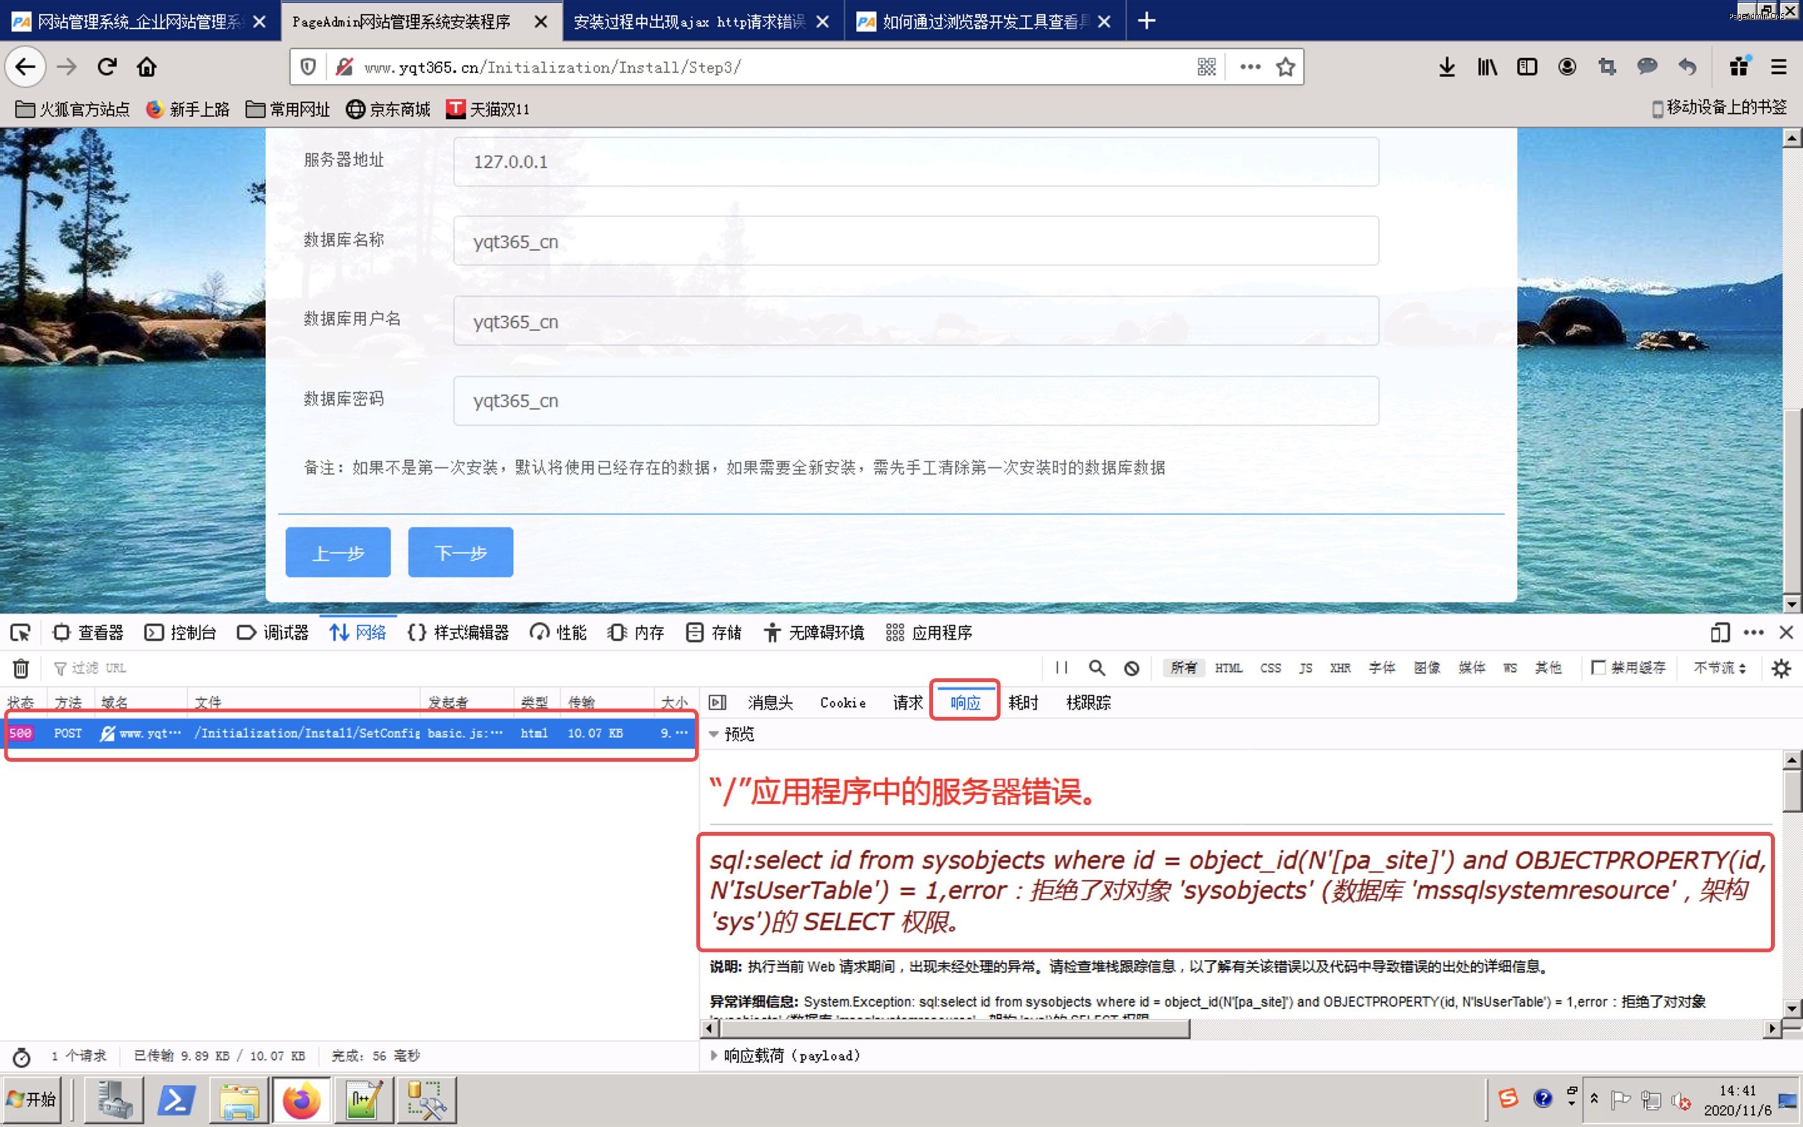Click the 服务器地址 input field
Viewport: 1803px width, 1127px height.
(x=916, y=161)
